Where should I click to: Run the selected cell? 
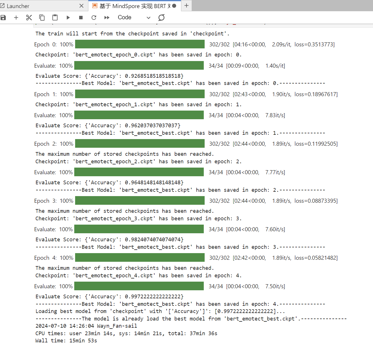(68, 18)
